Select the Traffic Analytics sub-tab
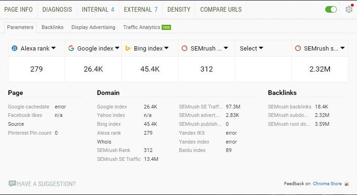This screenshot has width=357, height=195. click(x=141, y=27)
